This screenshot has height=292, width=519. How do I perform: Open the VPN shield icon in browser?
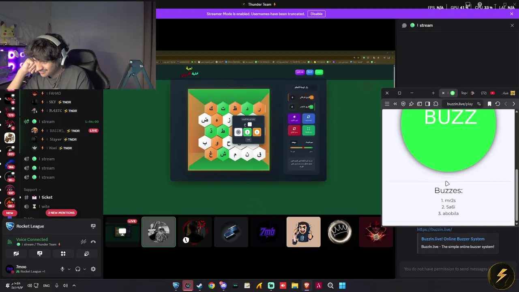coord(403,104)
